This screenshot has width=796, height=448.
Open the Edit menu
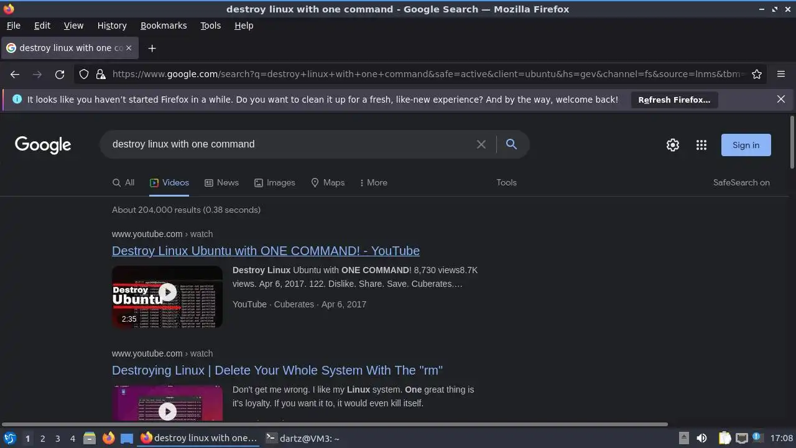pos(42,26)
